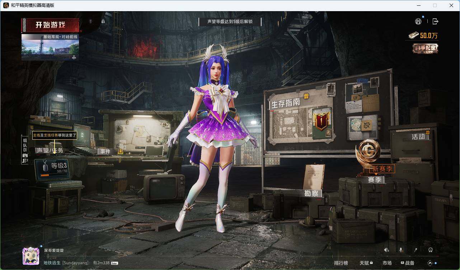Click the 500/750 experience value
This screenshot has width=460, height=270.
(x=62, y=171)
